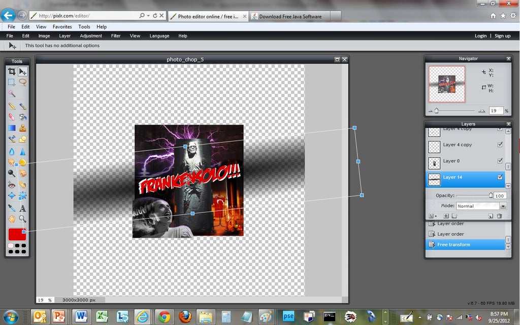520x325 pixels.
Task: Select the Marquee selection tool
Action: [12, 82]
